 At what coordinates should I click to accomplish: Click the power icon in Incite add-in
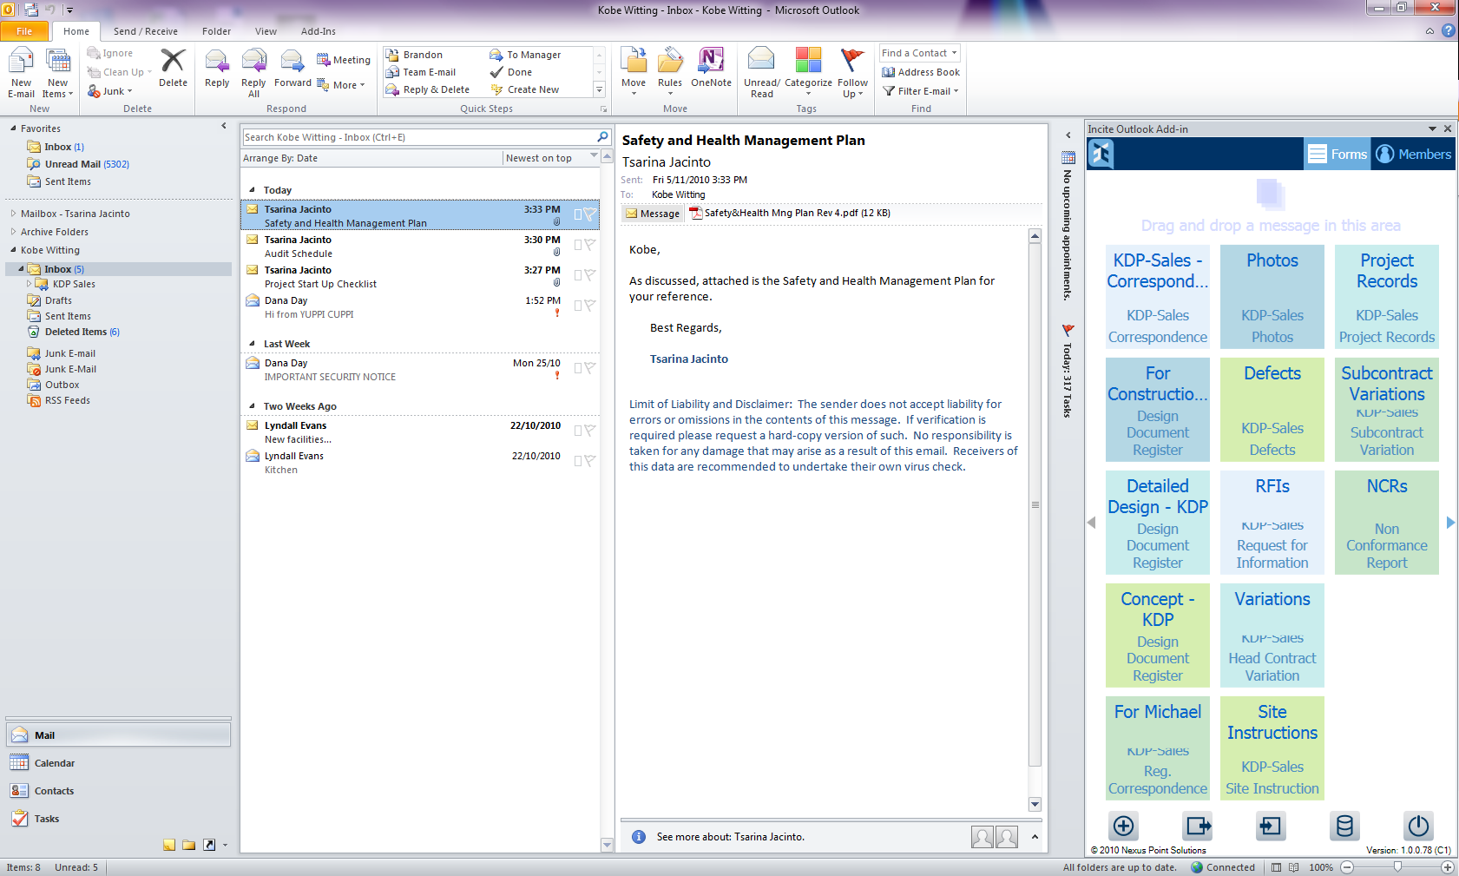[x=1417, y=826]
